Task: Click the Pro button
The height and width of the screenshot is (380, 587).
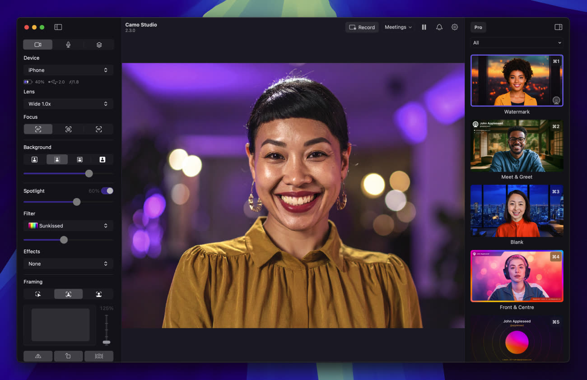Action: pyautogui.click(x=478, y=27)
